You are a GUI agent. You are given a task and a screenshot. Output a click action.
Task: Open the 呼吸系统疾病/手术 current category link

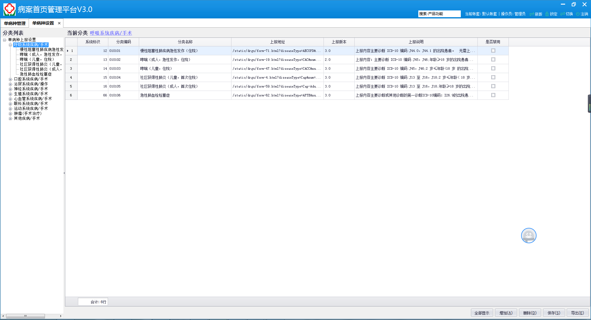click(x=111, y=33)
